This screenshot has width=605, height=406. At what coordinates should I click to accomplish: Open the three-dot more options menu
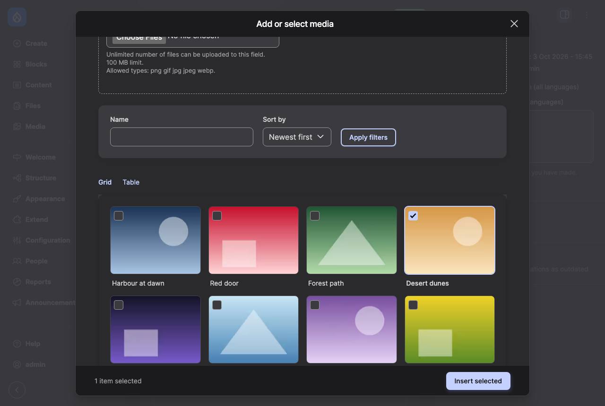point(587,15)
